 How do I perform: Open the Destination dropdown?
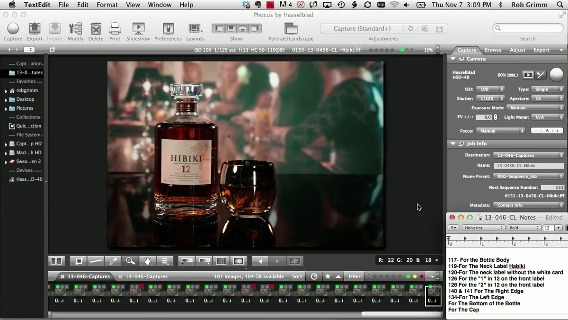click(528, 155)
